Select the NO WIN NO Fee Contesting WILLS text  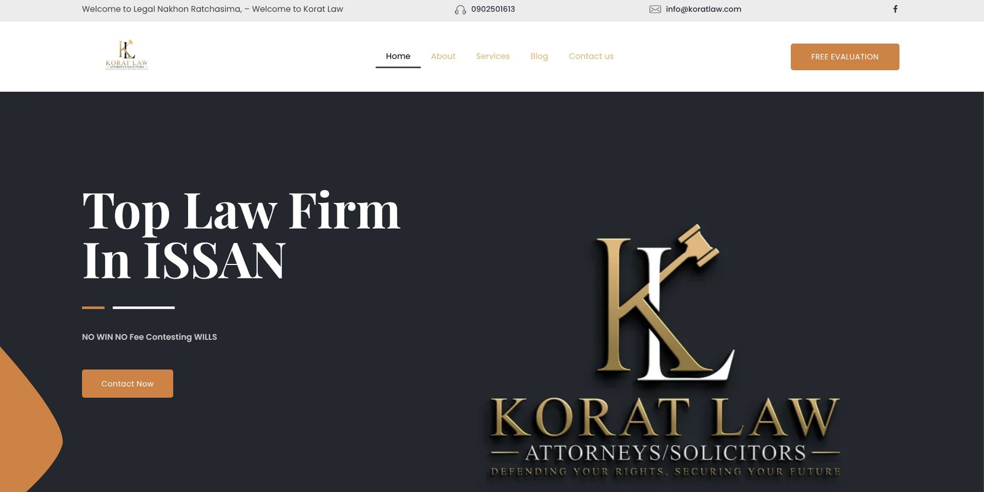[x=149, y=337]
